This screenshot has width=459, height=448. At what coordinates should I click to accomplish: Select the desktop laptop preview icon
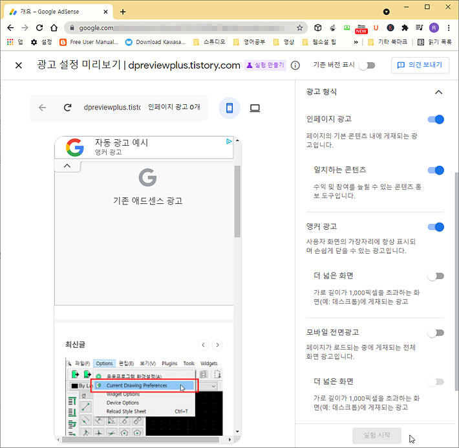[x=255, y=108]
